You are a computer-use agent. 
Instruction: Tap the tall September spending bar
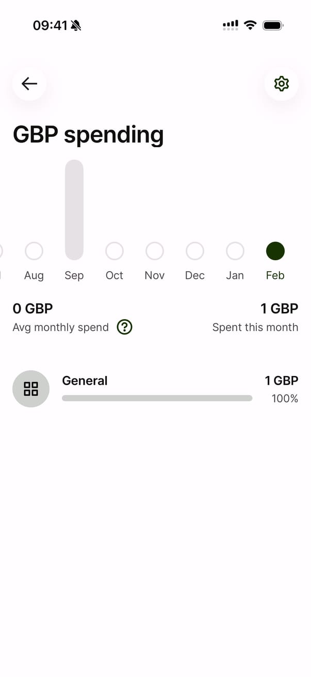[74, 209]
